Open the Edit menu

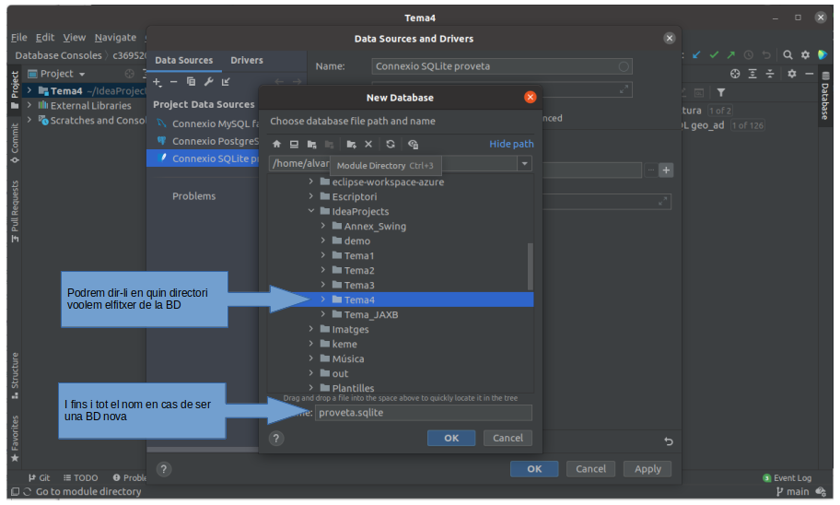[x=45, y=37]
